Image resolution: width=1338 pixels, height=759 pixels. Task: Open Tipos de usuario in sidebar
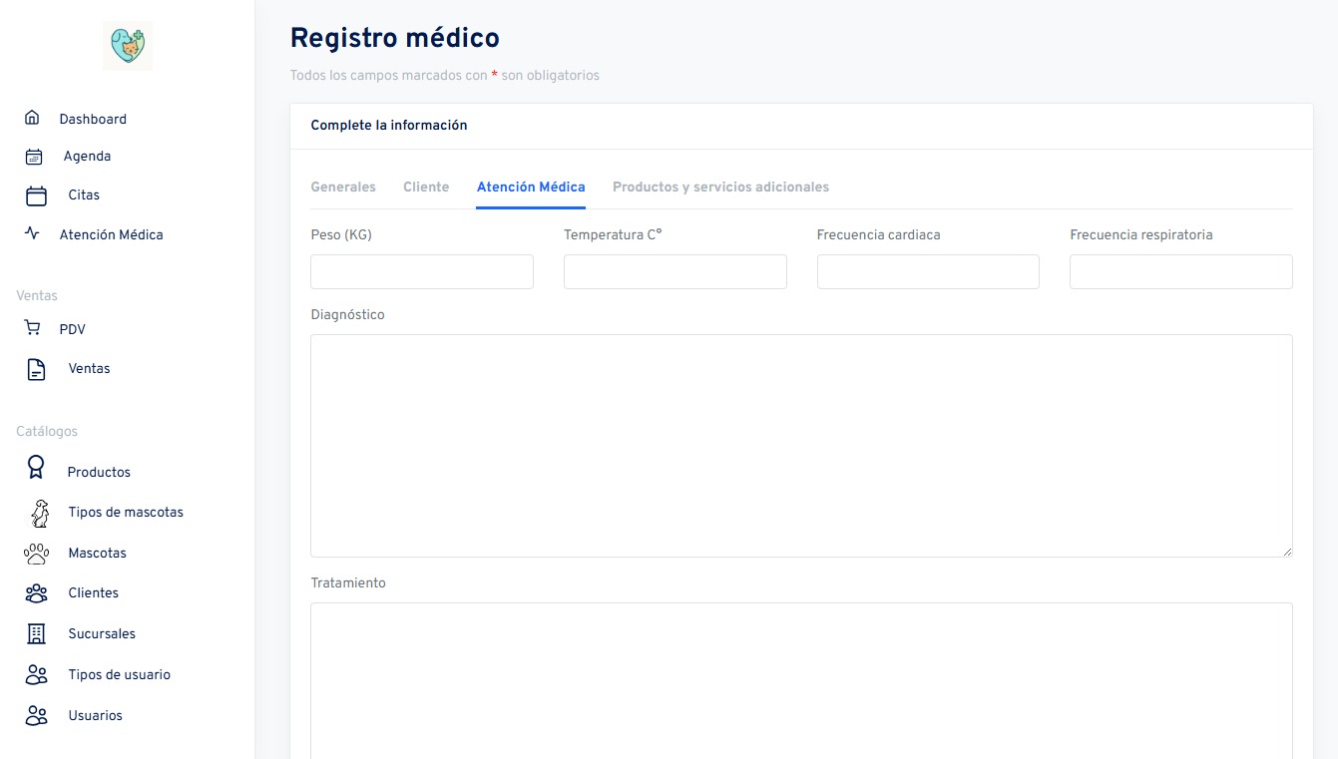(x=119, y=674)
